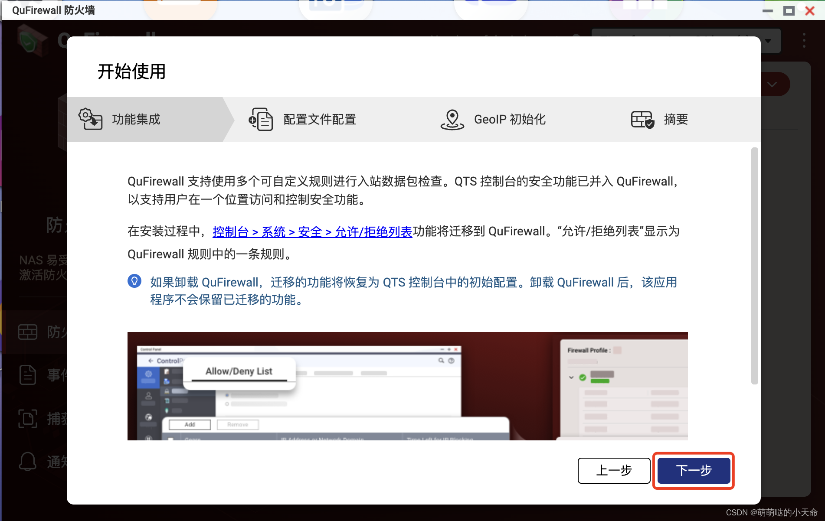Expand the red chevron panel control

coord(773,84)
